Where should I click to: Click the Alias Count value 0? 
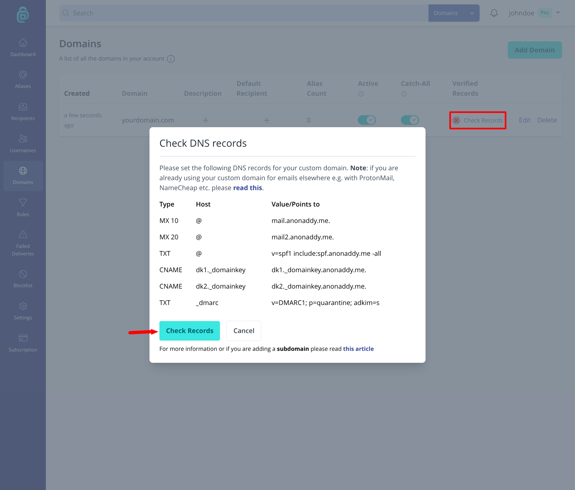click(x=309, y=120)
